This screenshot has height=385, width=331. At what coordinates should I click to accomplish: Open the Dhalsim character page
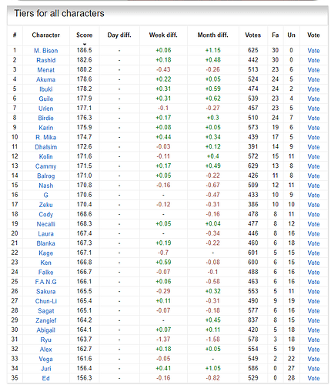(x=46, y=147)
